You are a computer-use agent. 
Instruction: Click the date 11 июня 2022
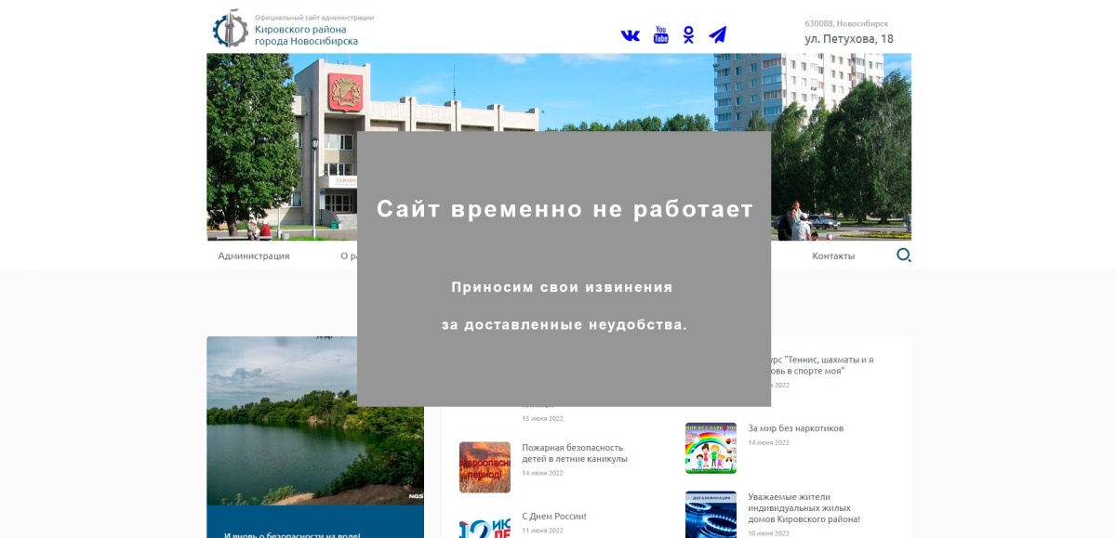coord(542,531)
